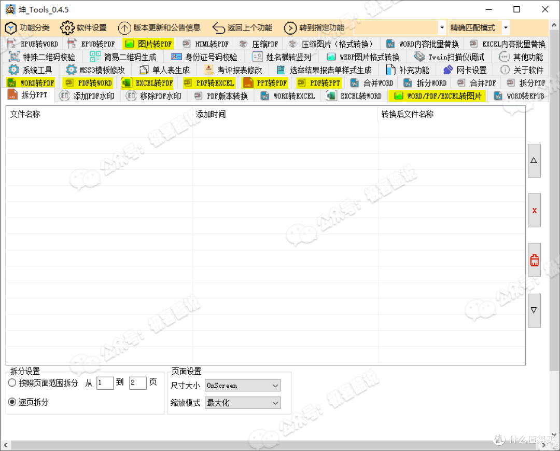Screen dimensions: 560x451
Task: Go back with 返回上个功能
Action: pos(242,28)
